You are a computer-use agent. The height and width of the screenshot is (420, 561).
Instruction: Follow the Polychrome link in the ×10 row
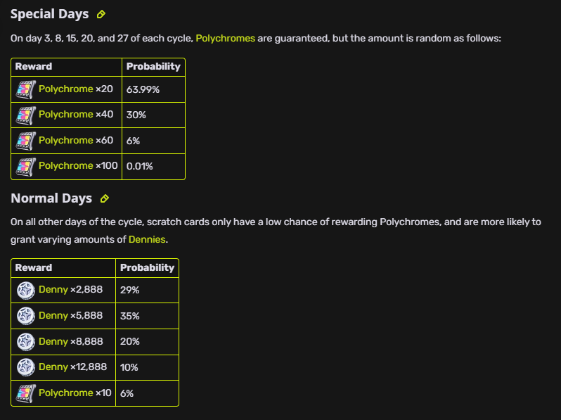(66, 393)
